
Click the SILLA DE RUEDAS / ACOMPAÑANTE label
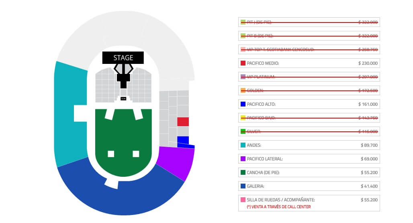[281, 200]
